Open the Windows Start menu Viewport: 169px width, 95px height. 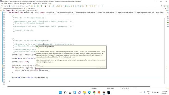[x=60, y=92]
